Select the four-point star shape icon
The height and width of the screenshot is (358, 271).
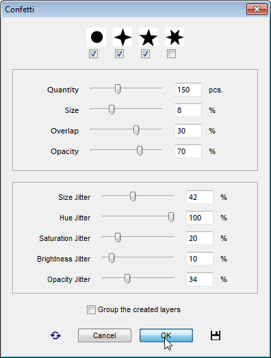point(122,37)
